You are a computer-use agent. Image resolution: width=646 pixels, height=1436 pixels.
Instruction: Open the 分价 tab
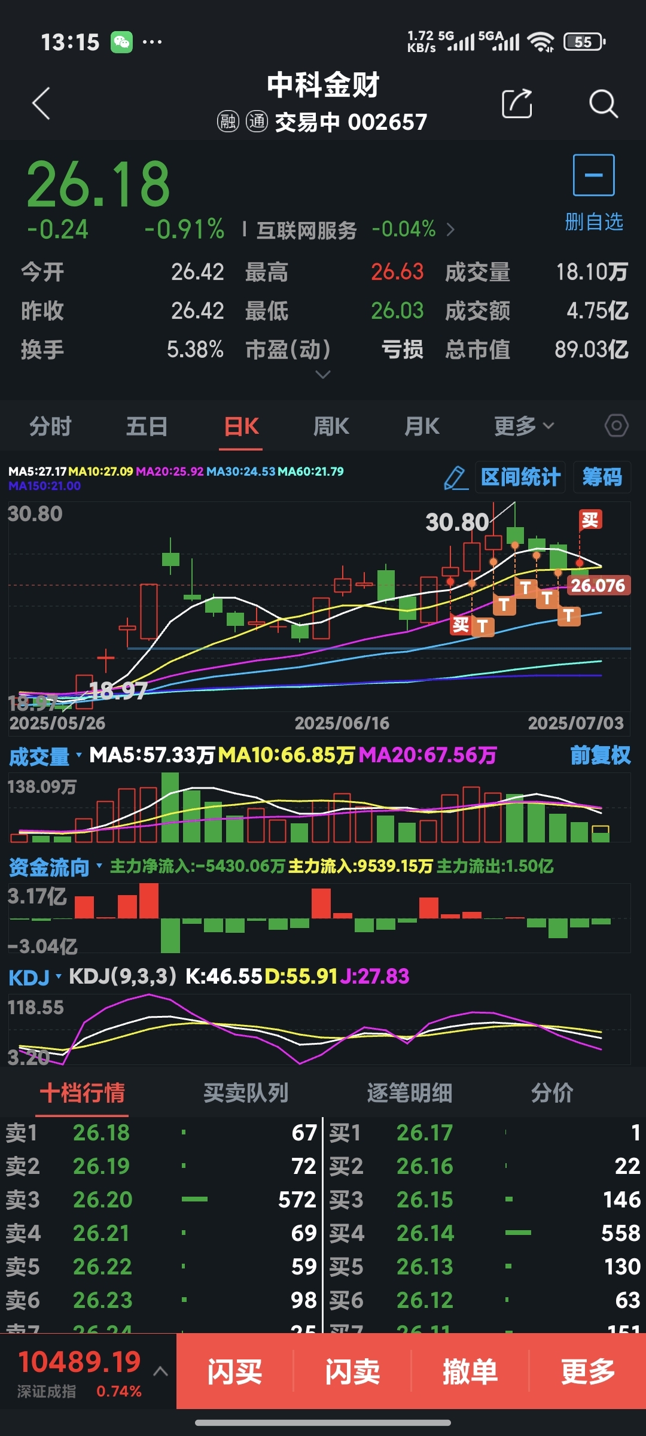pyautogui.click(x=552, y=1093)
